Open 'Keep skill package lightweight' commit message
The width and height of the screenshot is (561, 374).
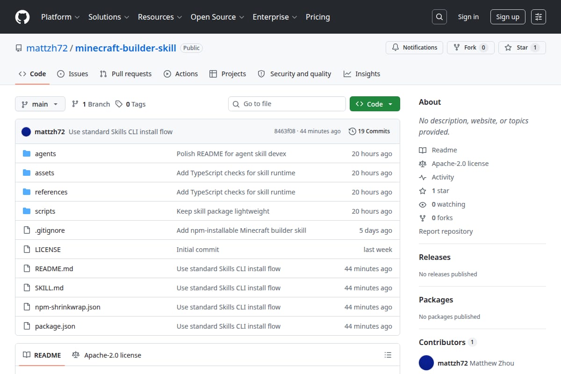point(223,211)
